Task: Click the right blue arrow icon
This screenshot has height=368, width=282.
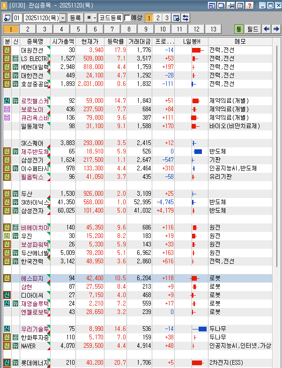Action: pos(276,29)
